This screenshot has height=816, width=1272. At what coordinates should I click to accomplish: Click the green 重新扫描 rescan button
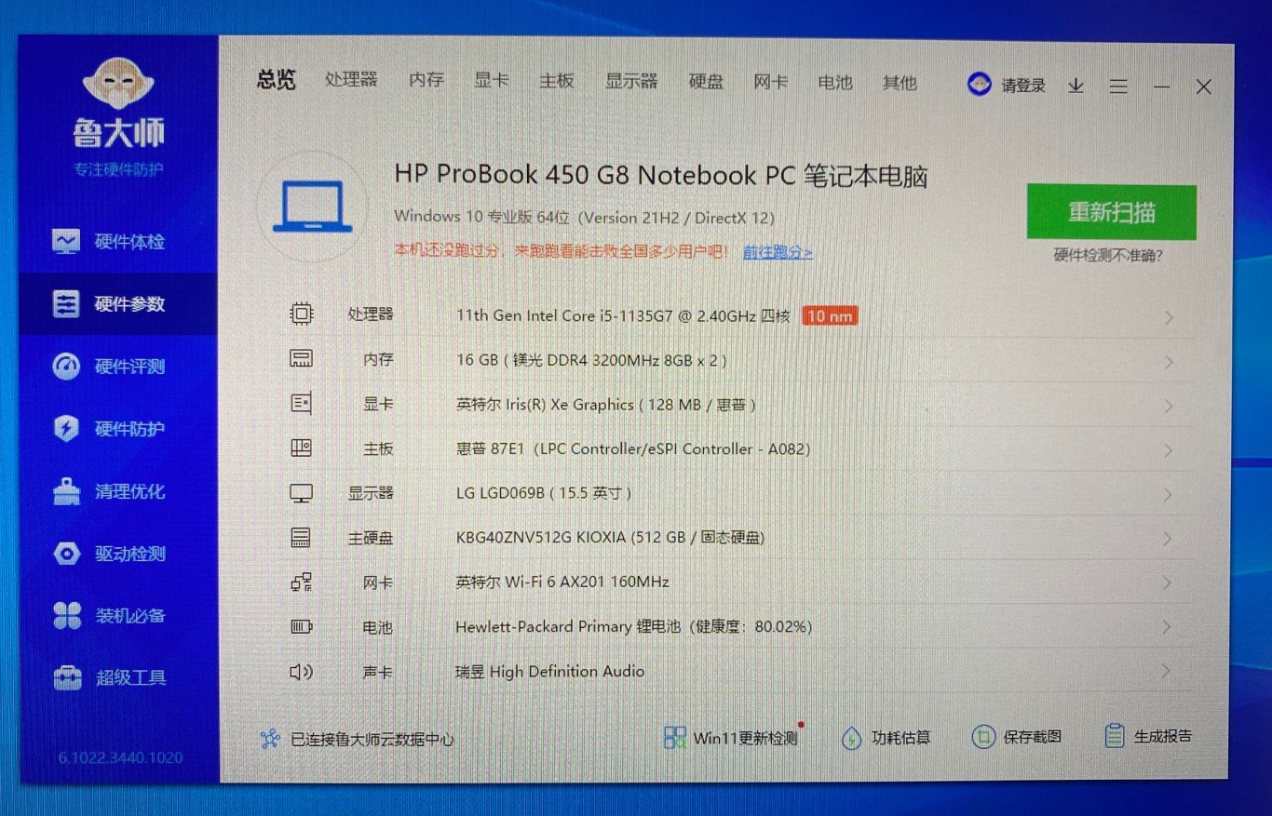(x=1111, y=212)
